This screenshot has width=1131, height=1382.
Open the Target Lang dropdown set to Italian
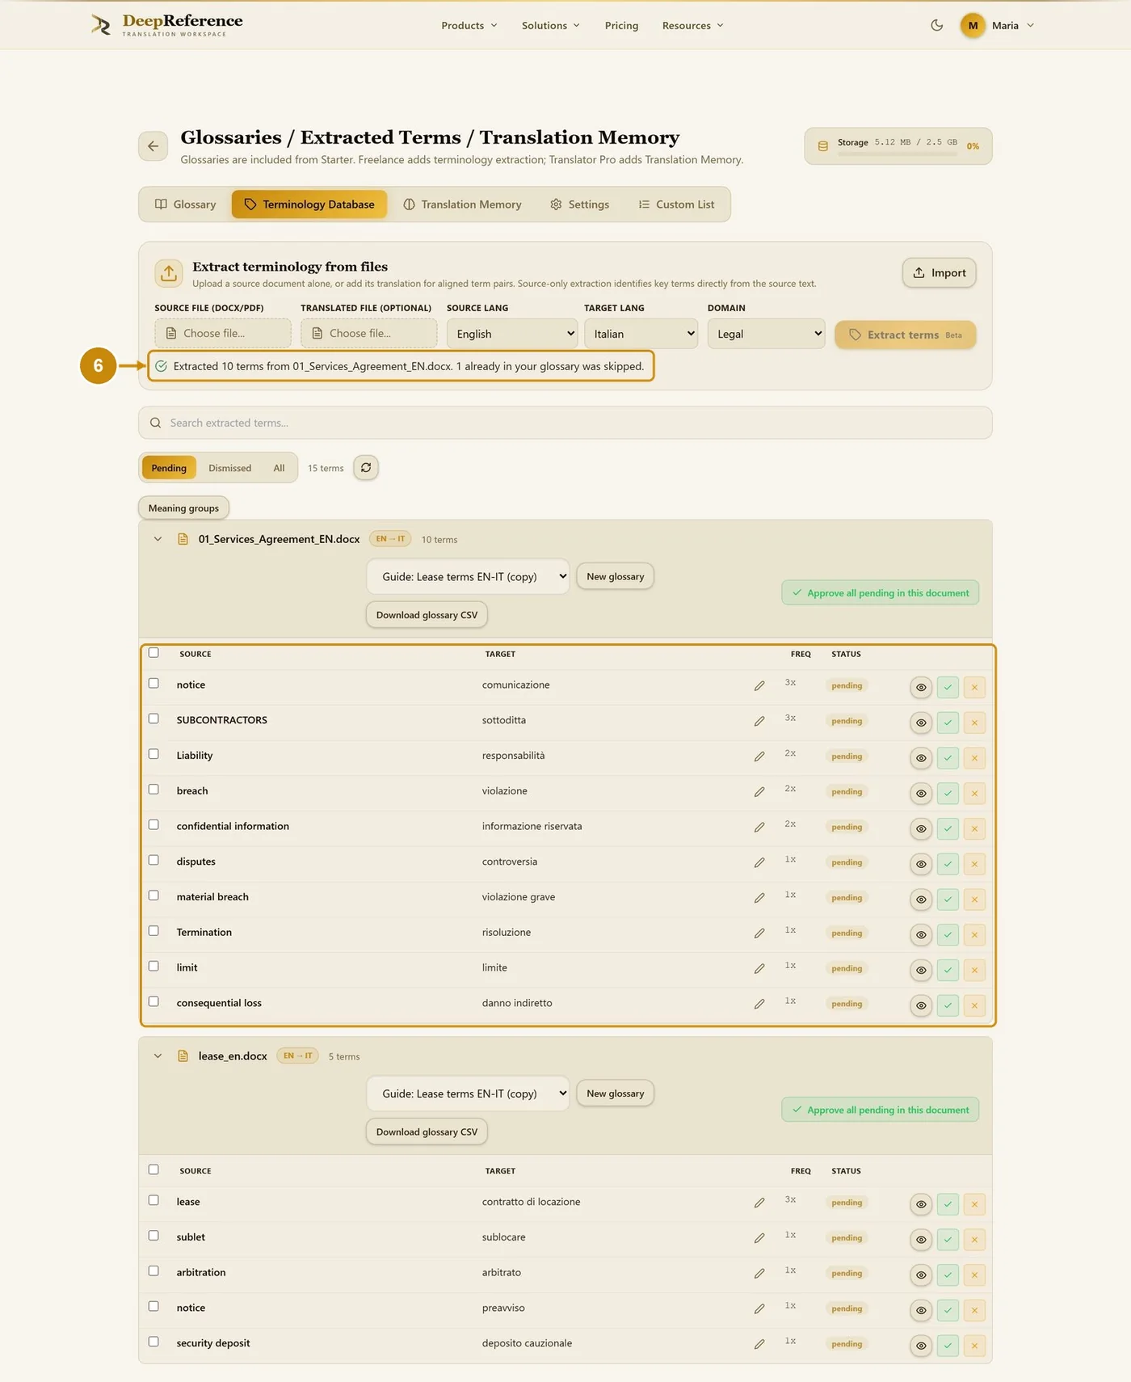coord(641,334)
